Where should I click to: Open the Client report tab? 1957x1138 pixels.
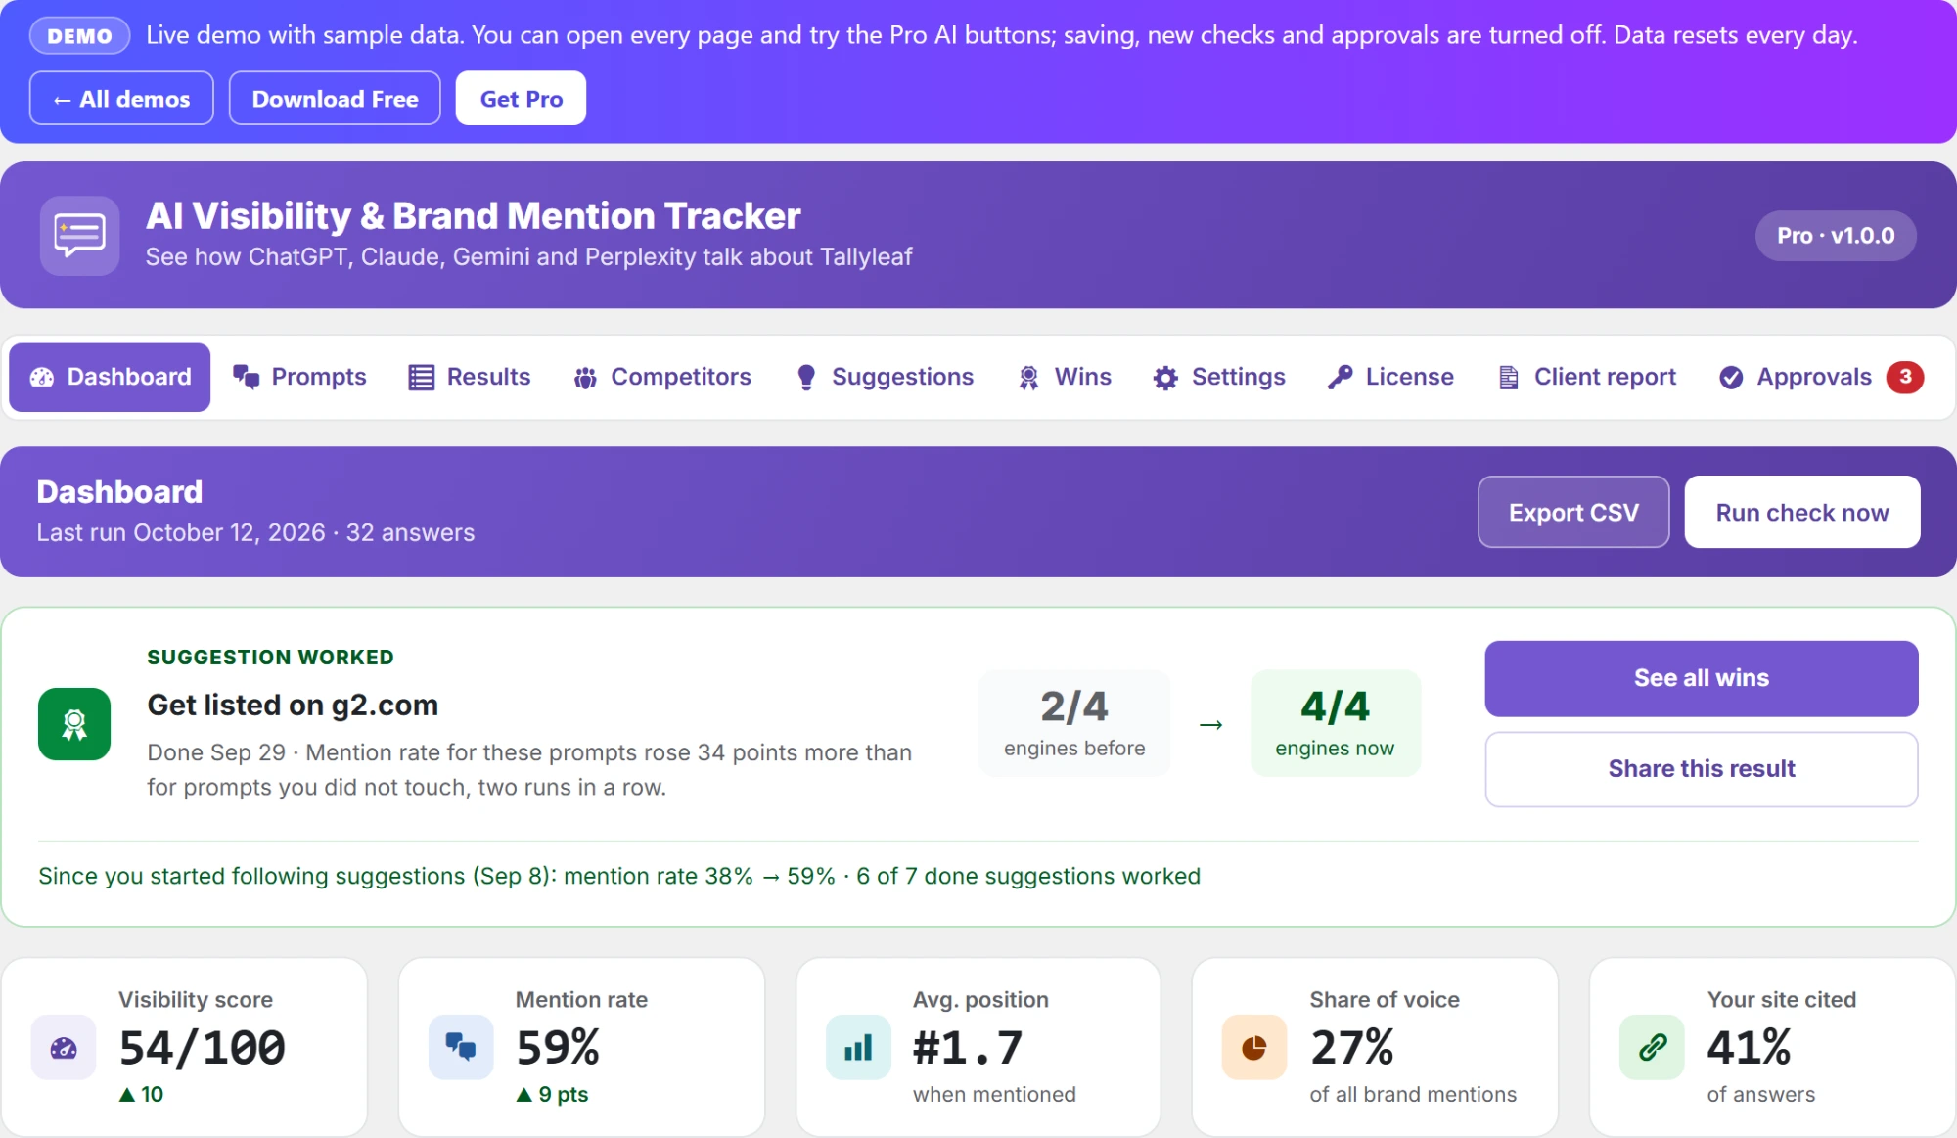click(1587, 378)
